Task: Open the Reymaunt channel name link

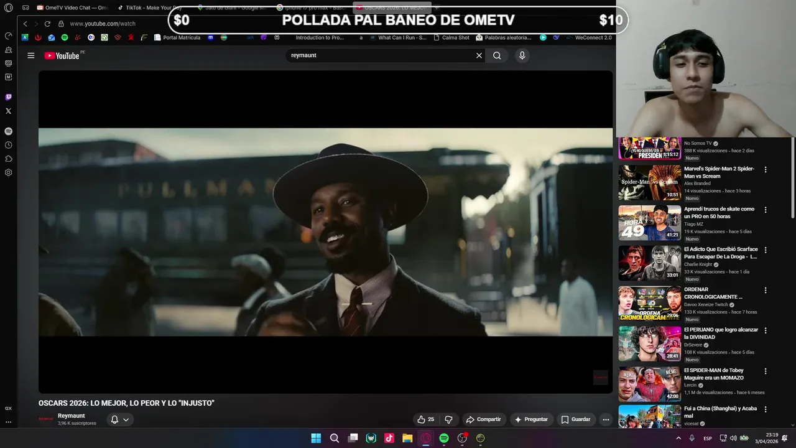Action: click(71, 416)
